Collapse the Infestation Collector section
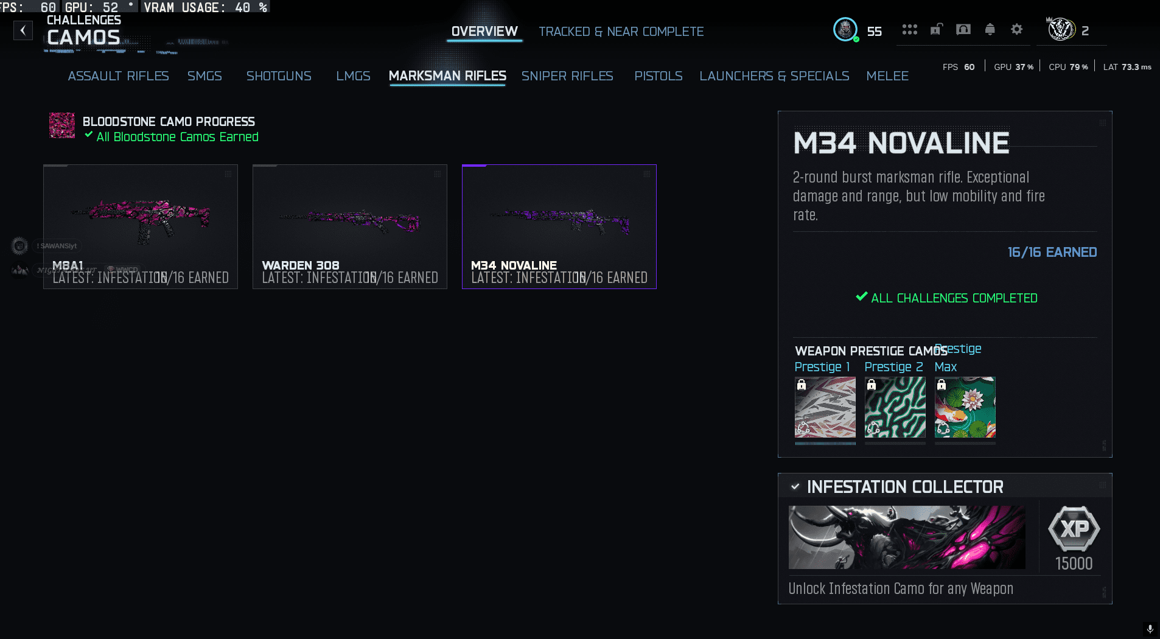This screenshot has width=1160, height=639. pos(795,487)
